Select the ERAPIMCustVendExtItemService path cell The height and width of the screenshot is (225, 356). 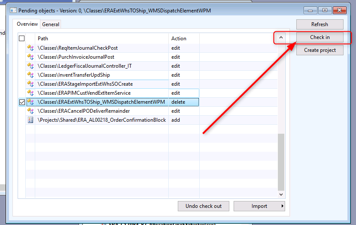pos(102,93)
